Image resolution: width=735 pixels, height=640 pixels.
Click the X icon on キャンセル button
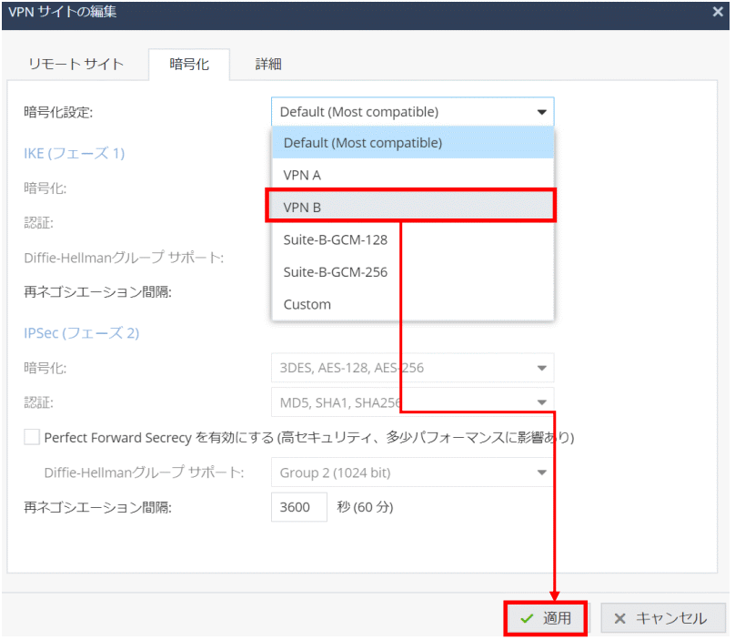[619, 618]
